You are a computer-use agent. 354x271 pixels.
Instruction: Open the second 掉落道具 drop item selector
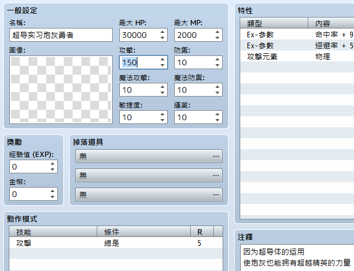(149, 175)
